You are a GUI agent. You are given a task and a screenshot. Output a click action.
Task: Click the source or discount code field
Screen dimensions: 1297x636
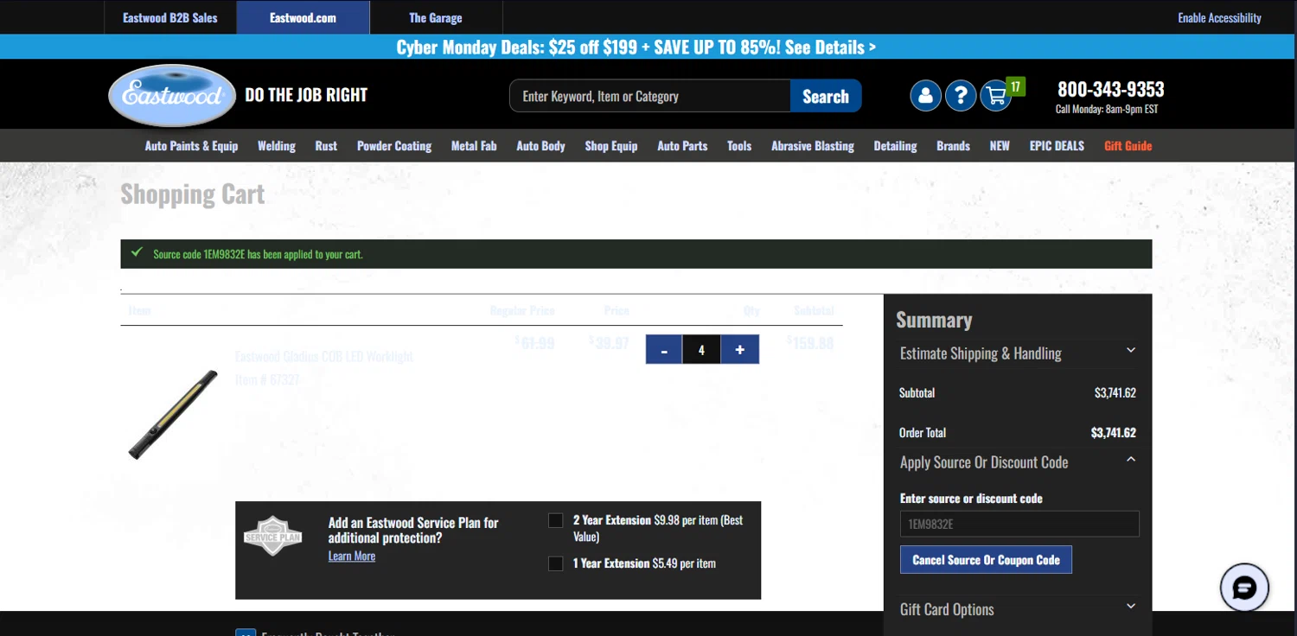(1019, 524)
